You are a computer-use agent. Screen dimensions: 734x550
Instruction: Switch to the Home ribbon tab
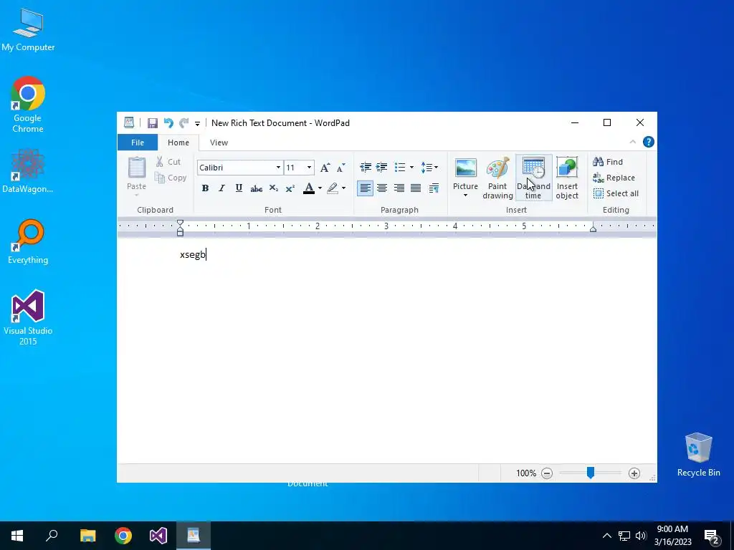[x=178, y=143]
